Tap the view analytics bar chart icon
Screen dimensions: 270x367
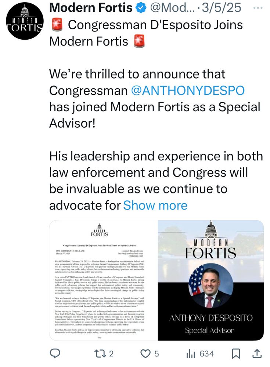191,354
